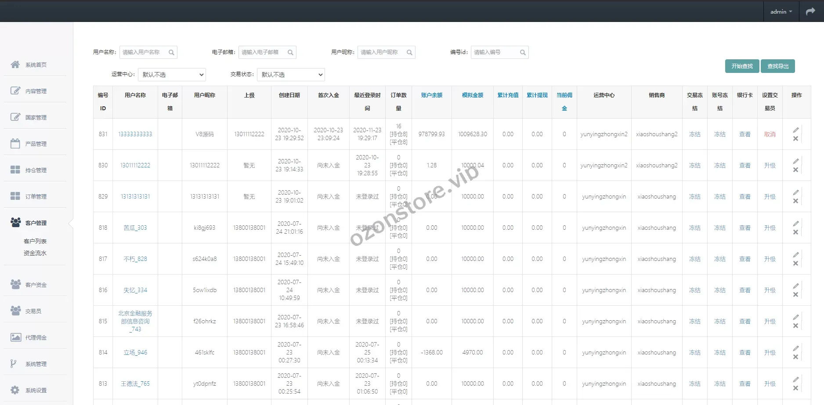Click 冻结 to freeze account for user 829

720,196
